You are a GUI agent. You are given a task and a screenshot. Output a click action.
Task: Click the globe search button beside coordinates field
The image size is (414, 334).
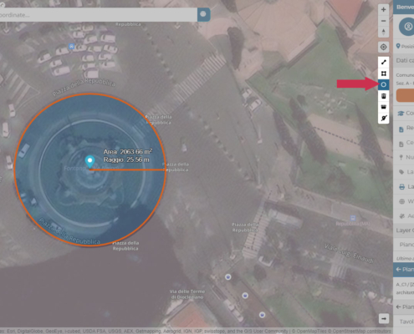(x=203, y=14)
